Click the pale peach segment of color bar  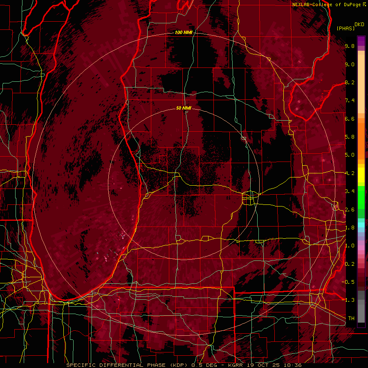point(361,85)
